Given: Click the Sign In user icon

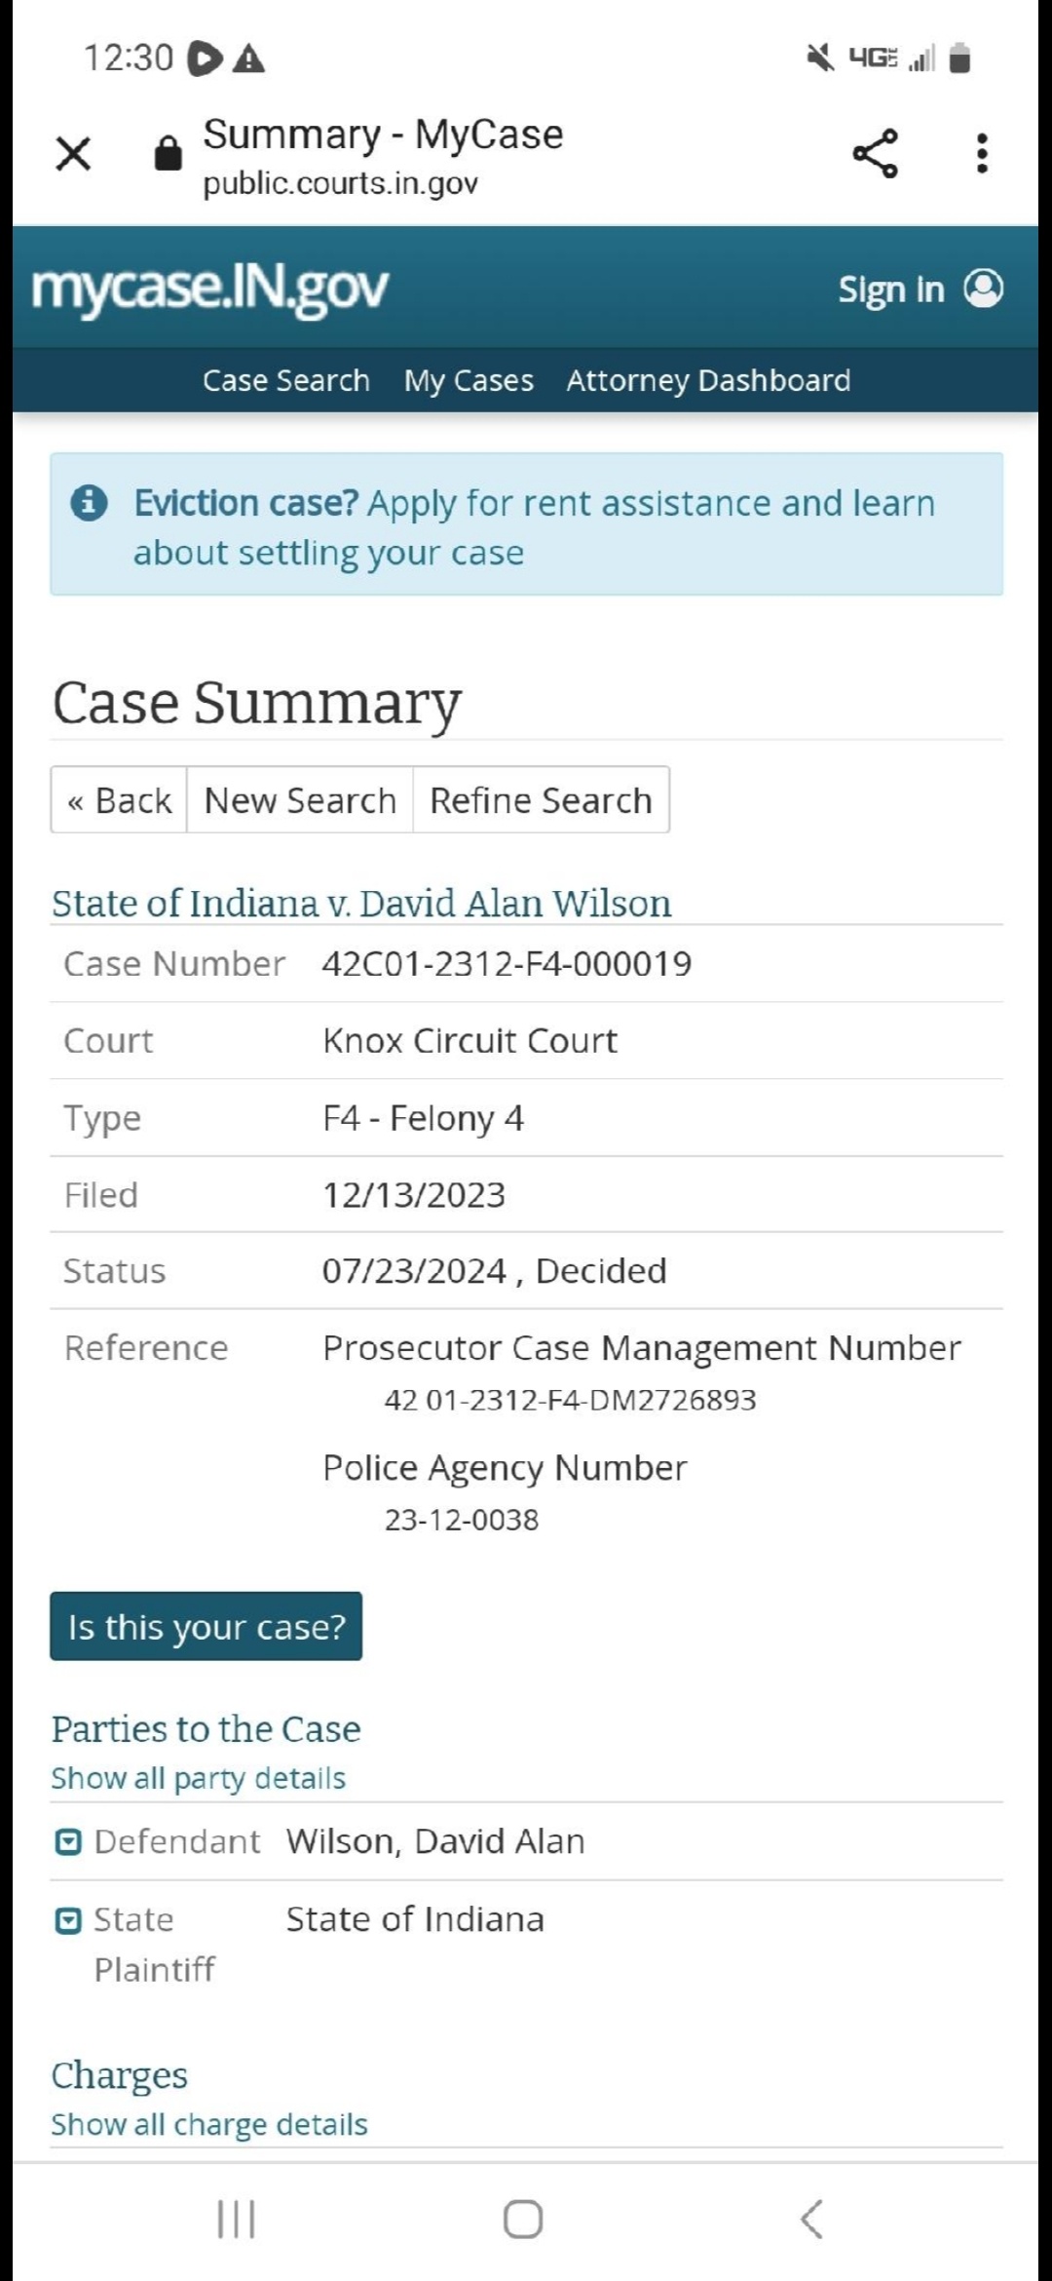Looking at the screenshot, I should (983, 289).
